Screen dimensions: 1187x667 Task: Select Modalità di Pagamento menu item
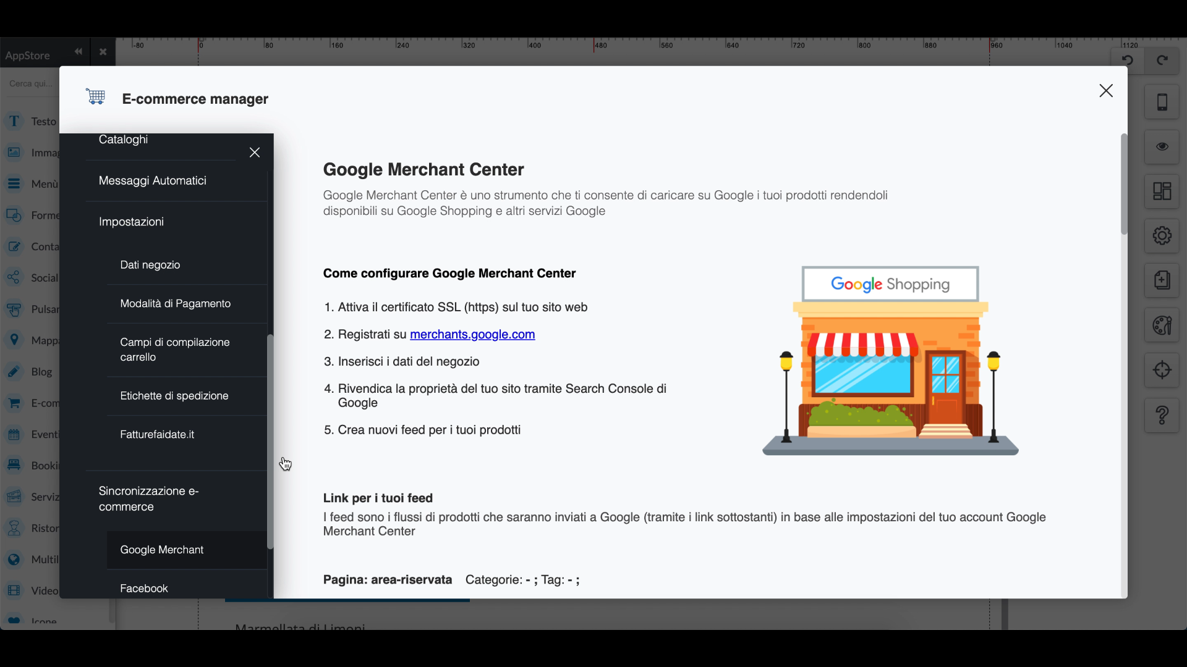(175, 304)
